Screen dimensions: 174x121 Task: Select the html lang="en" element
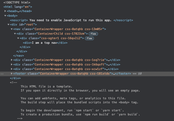18,7
